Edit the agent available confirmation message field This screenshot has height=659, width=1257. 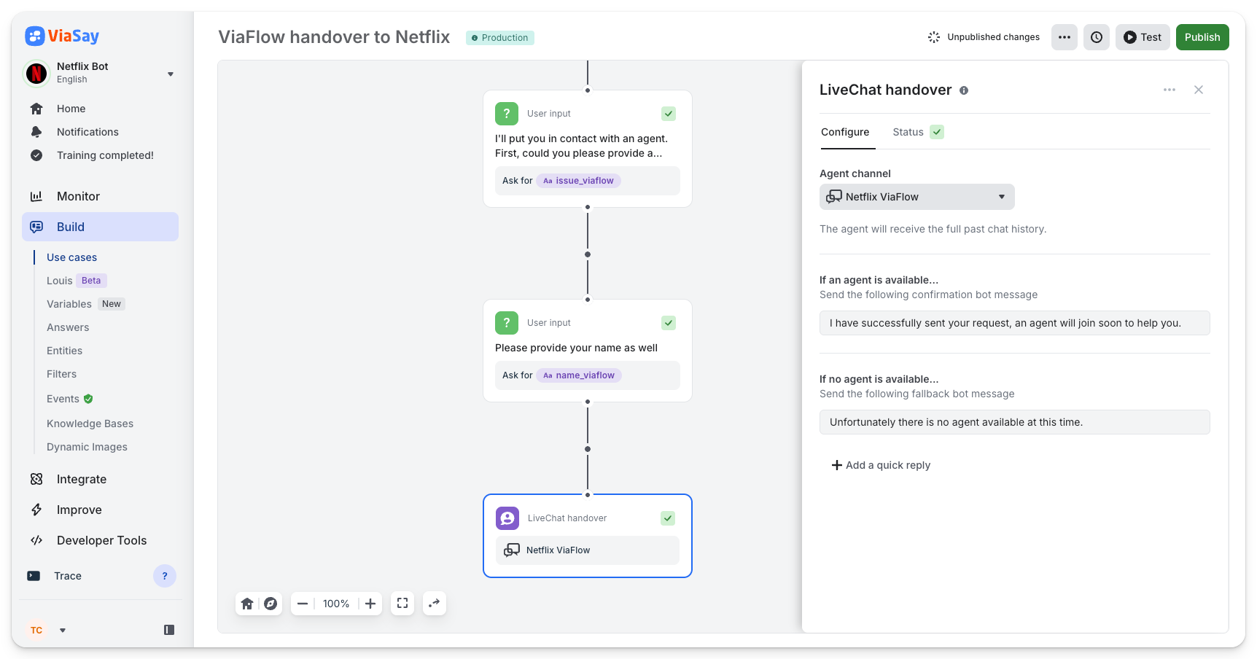(1015, 323)
